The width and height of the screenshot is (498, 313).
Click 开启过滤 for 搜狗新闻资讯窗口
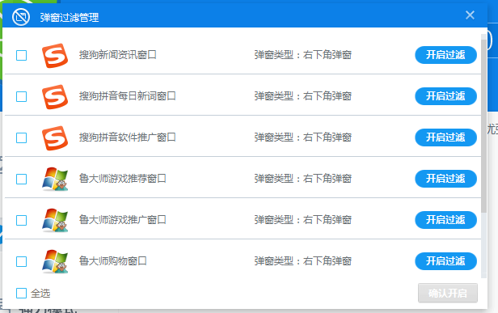(x=445, y=55)
